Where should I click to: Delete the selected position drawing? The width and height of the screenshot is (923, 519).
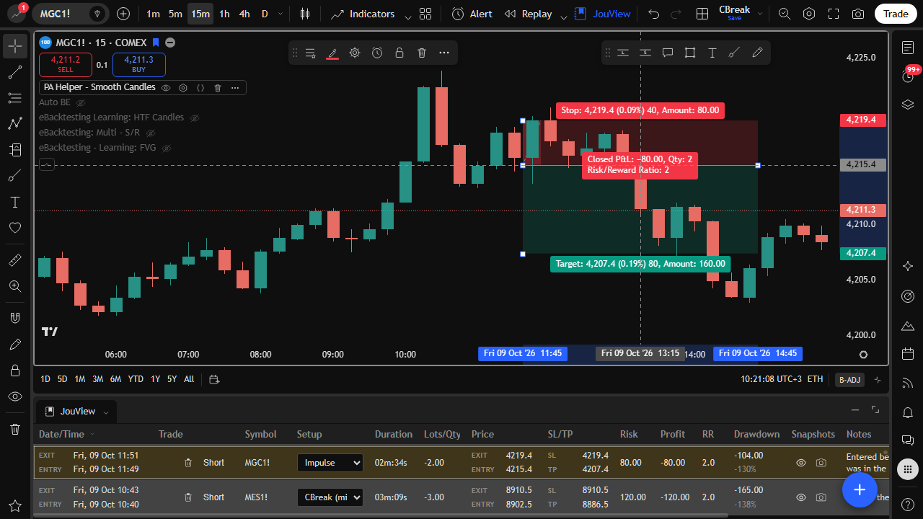[x=422, y=53]
